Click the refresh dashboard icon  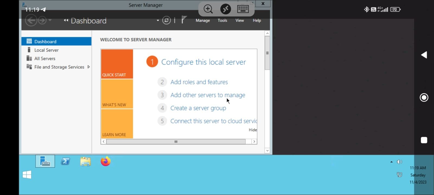coord(166,20)
